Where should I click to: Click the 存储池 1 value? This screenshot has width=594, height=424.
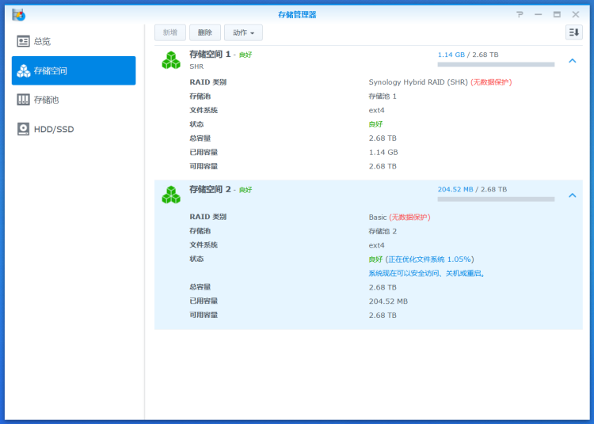(383, 96)
